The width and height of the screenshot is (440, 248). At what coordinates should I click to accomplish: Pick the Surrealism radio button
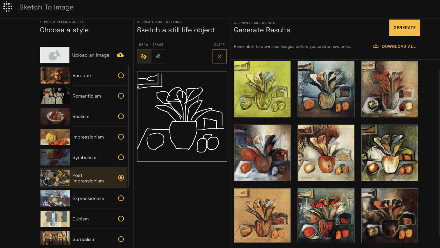121,239
